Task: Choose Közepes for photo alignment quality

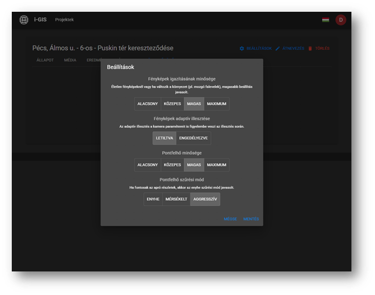Action: point(172,104)
